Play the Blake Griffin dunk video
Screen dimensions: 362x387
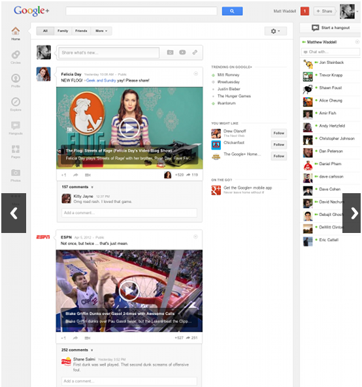(x=129, y=290)
